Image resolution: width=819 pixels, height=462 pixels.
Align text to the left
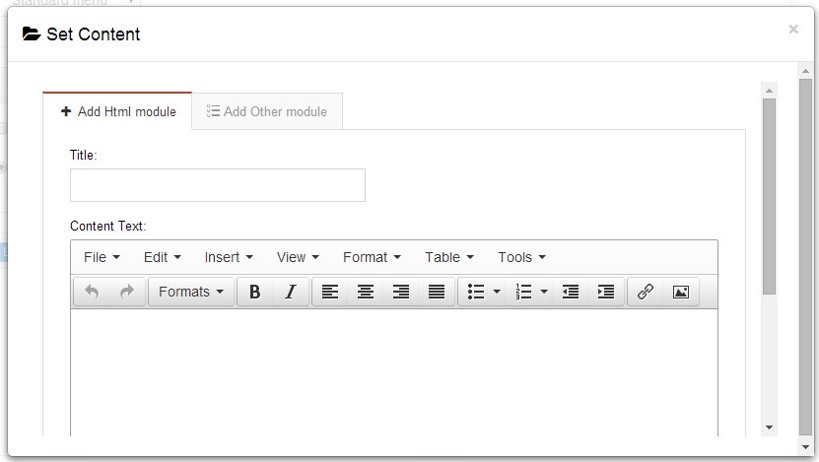coord(330,292)
